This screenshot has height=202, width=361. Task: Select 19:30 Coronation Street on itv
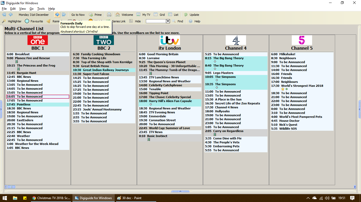point(170,120)
